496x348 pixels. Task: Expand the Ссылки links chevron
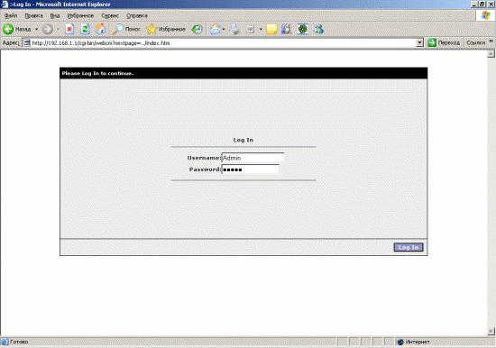491,41
